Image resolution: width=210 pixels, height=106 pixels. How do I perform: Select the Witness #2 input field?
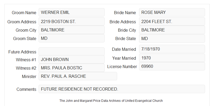(71, 68)
